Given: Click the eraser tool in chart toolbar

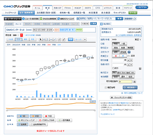Looking at the screenshot, I should [59, 40].
